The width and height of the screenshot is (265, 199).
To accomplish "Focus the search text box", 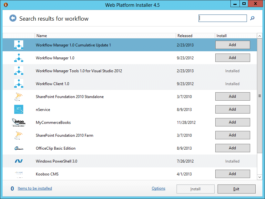I will point(223,18).
